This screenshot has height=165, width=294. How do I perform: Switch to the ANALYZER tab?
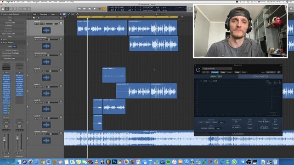(216, 77)
